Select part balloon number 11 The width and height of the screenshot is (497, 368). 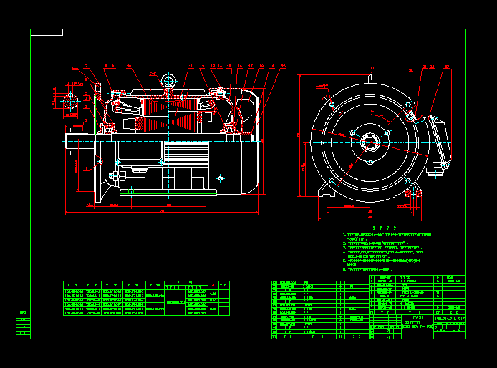tap(190, 67)
